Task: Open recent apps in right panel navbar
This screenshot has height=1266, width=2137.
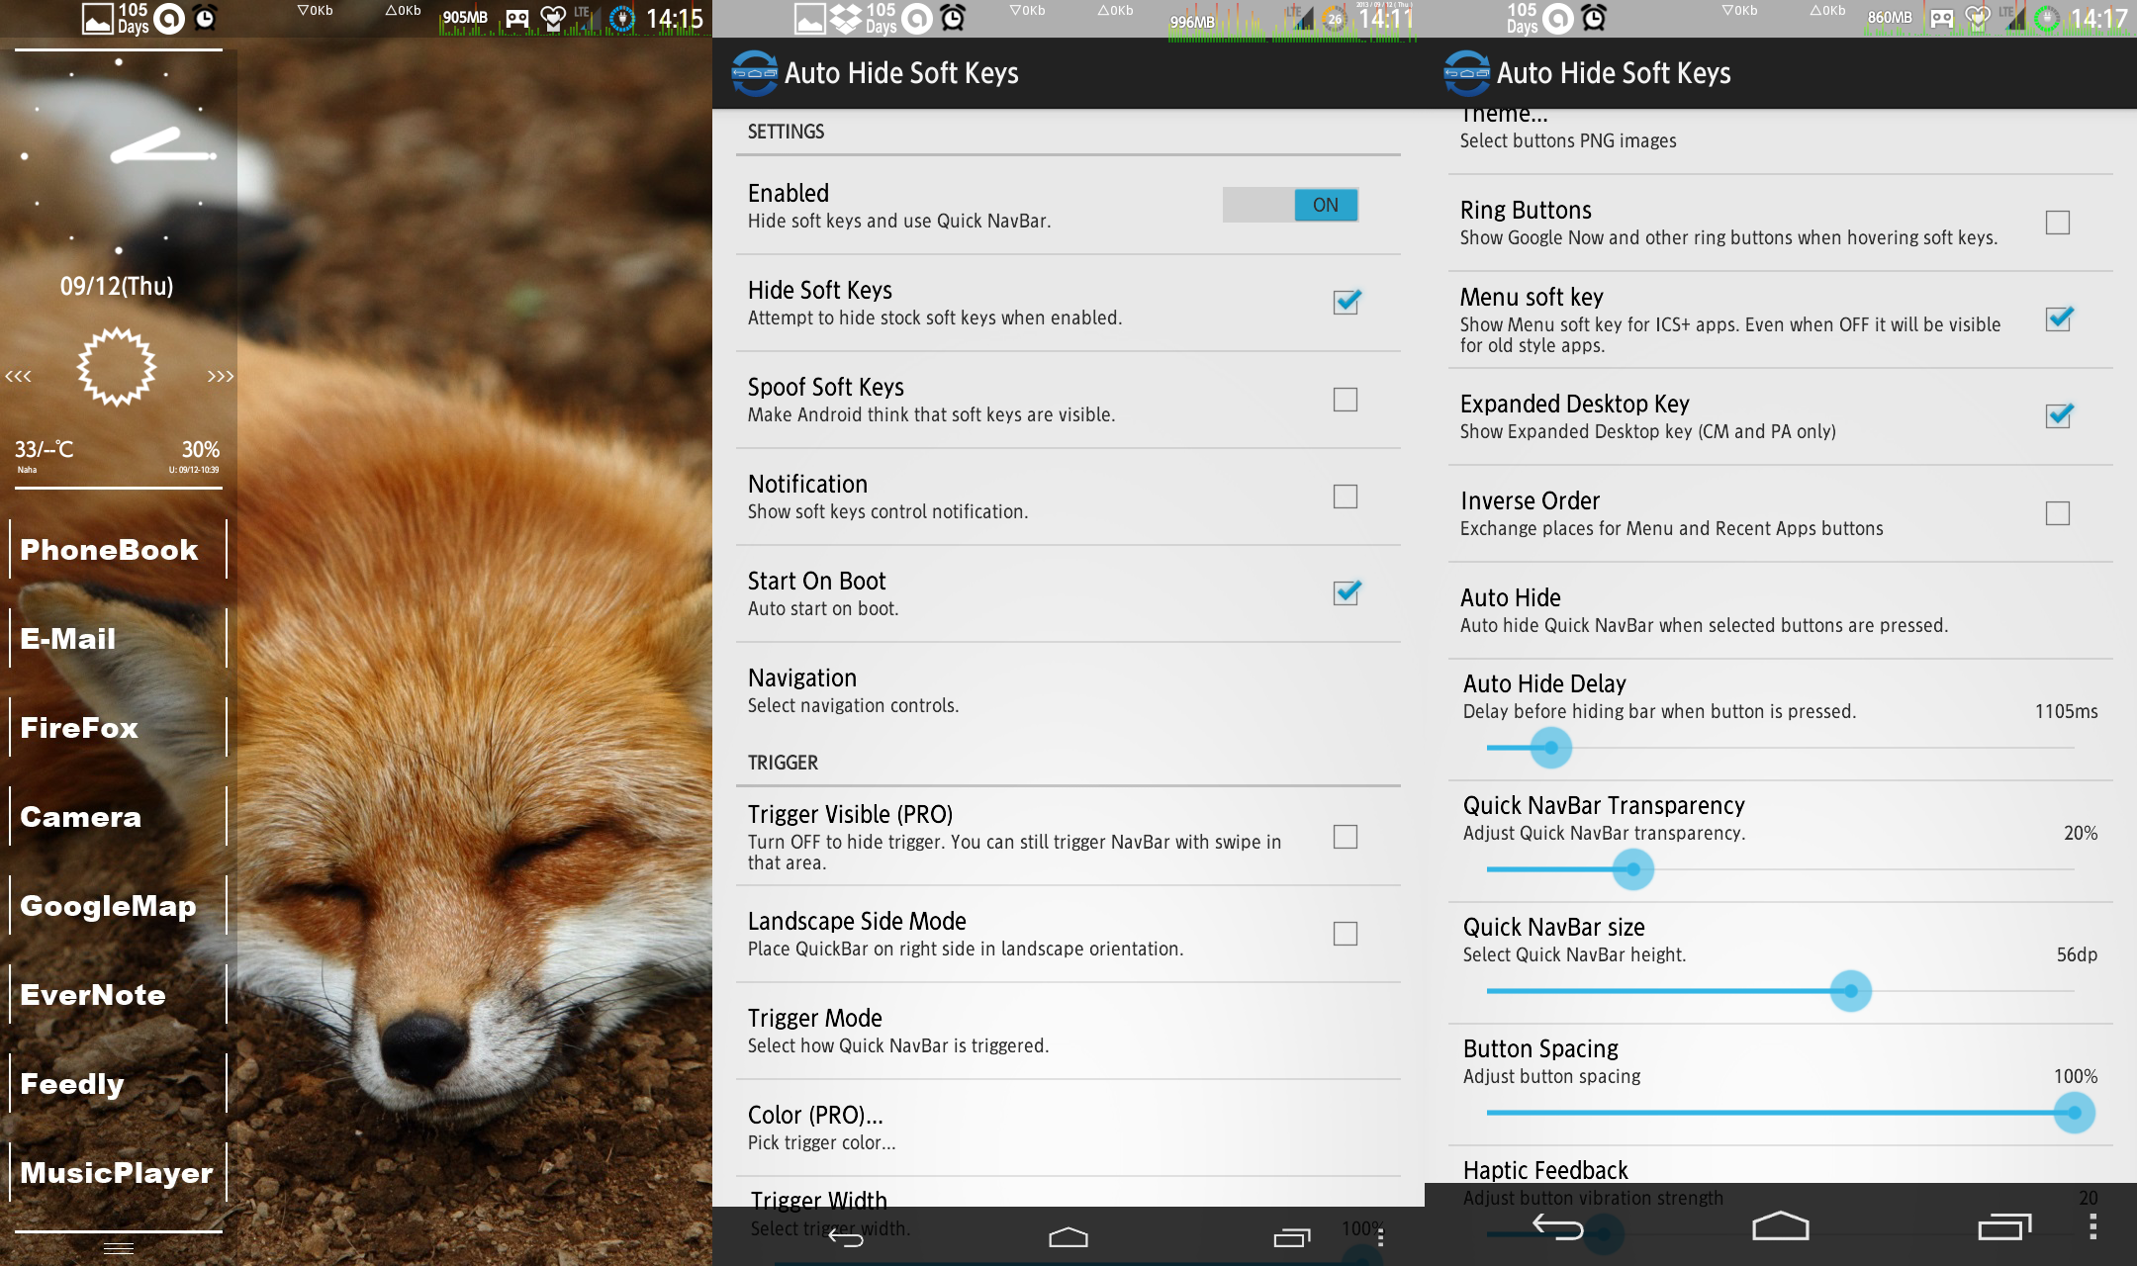Action: tap(2003, 1227)
